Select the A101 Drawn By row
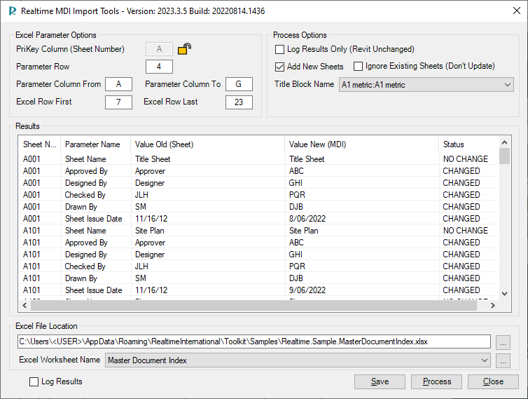Viewport: 528px width, 399px height. coord(258,278)
